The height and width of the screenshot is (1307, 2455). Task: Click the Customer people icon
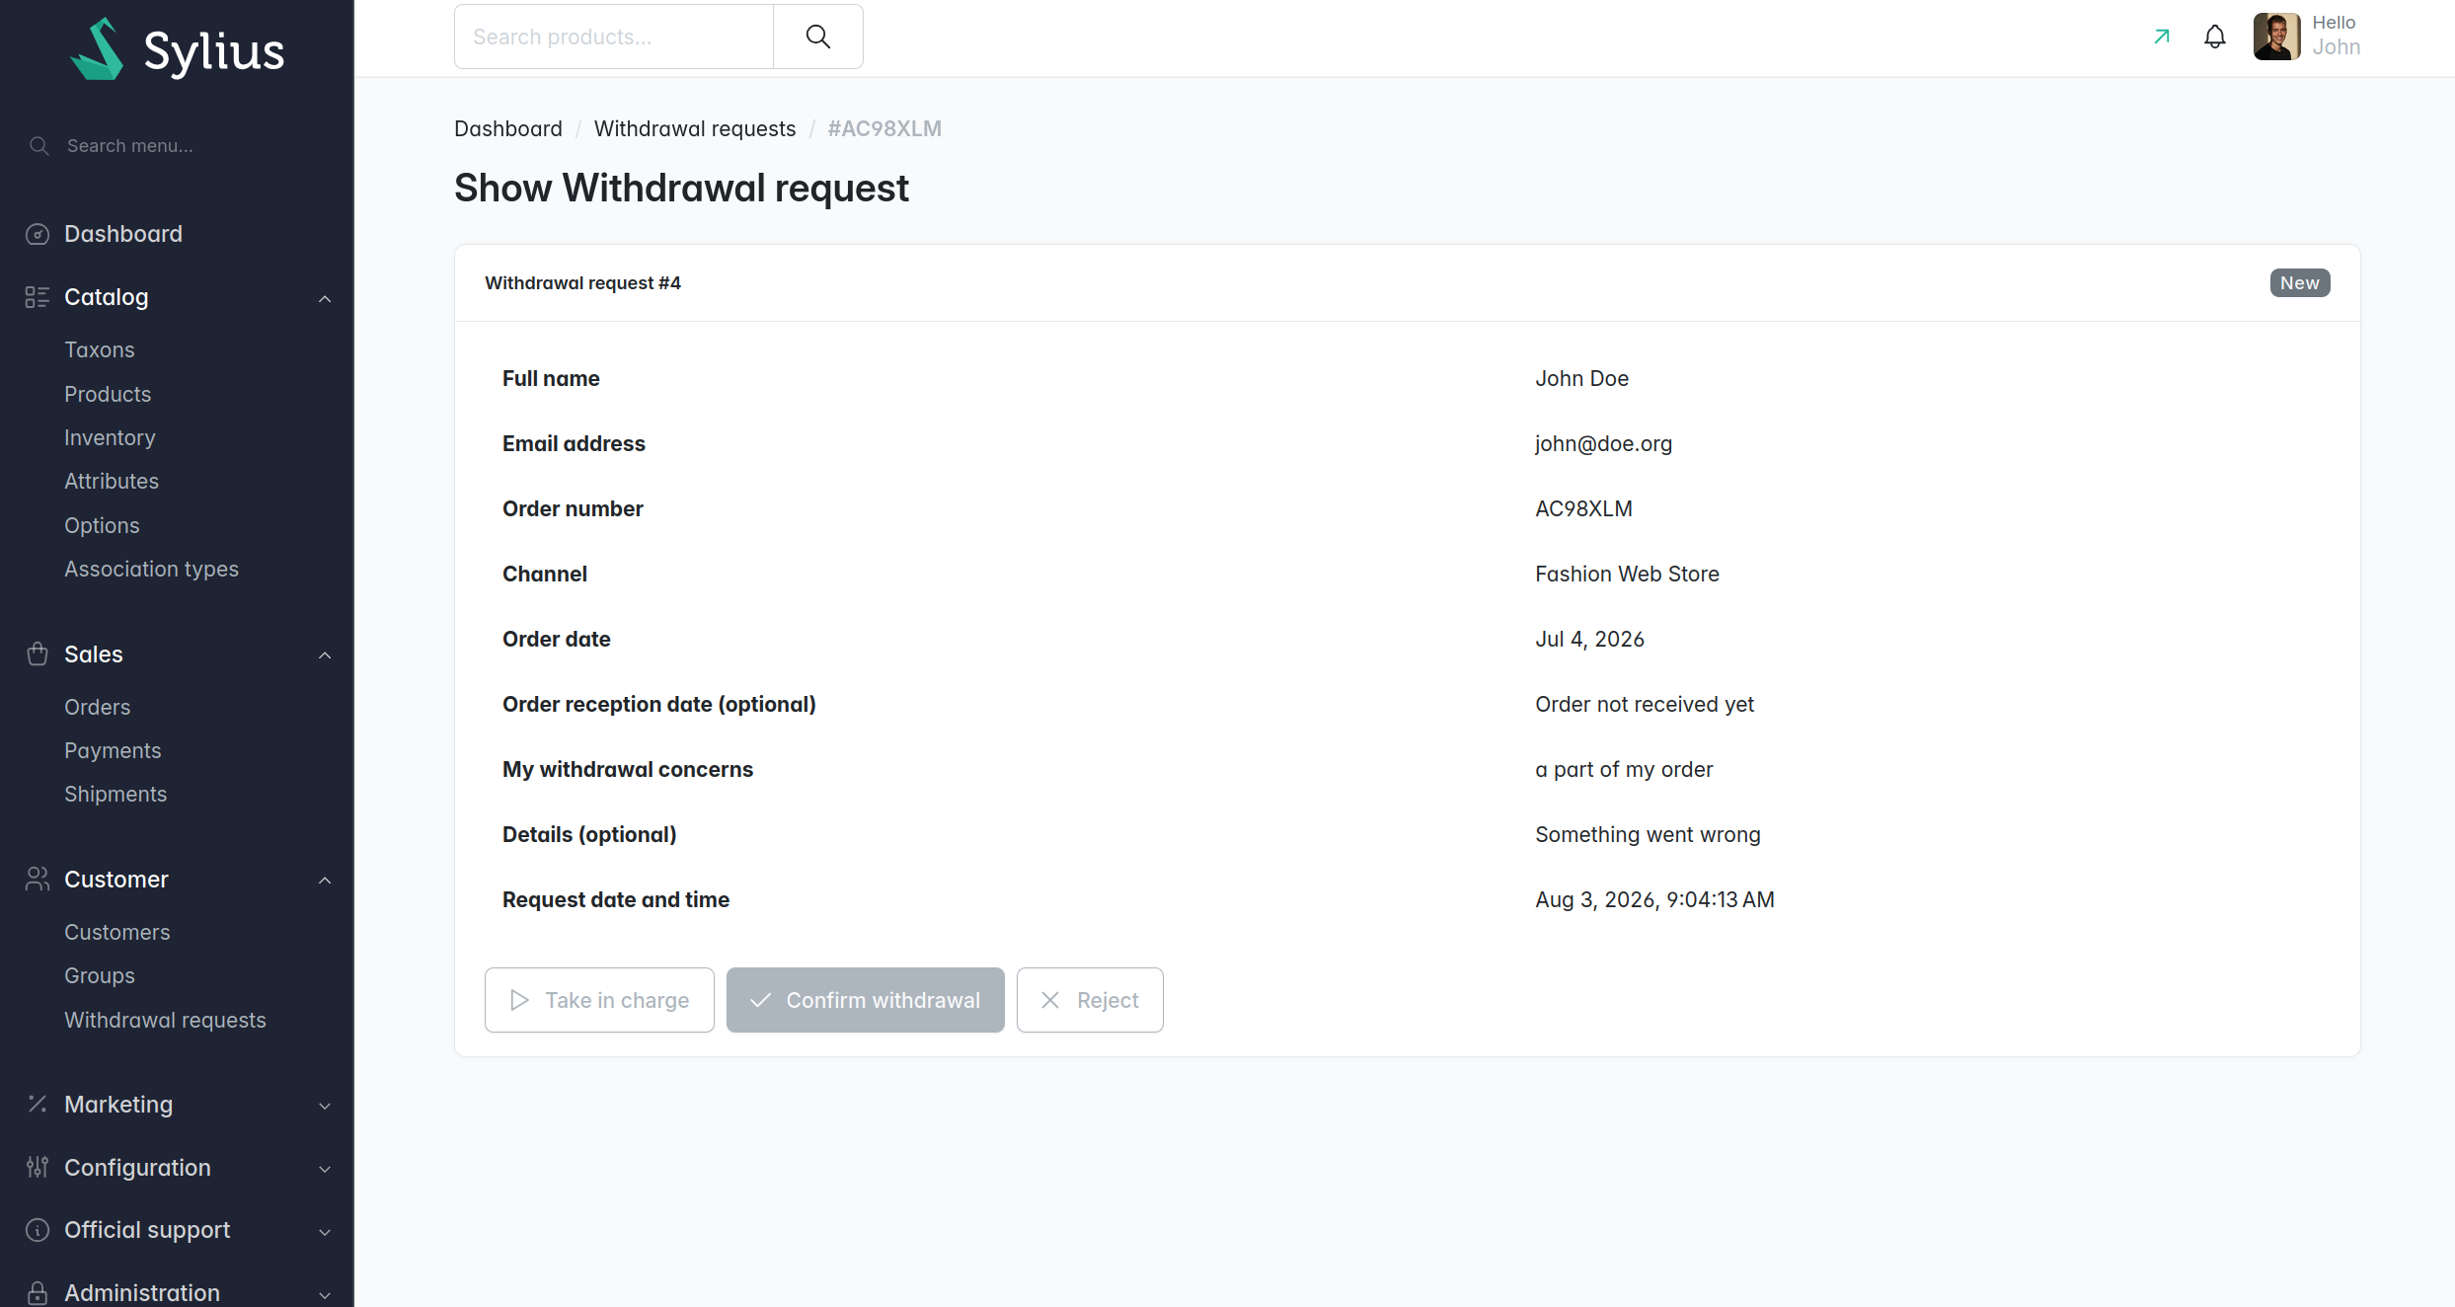click(x=38, y=880)
